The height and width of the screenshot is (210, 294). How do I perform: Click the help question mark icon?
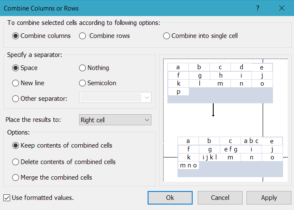[x=258, y=8]
